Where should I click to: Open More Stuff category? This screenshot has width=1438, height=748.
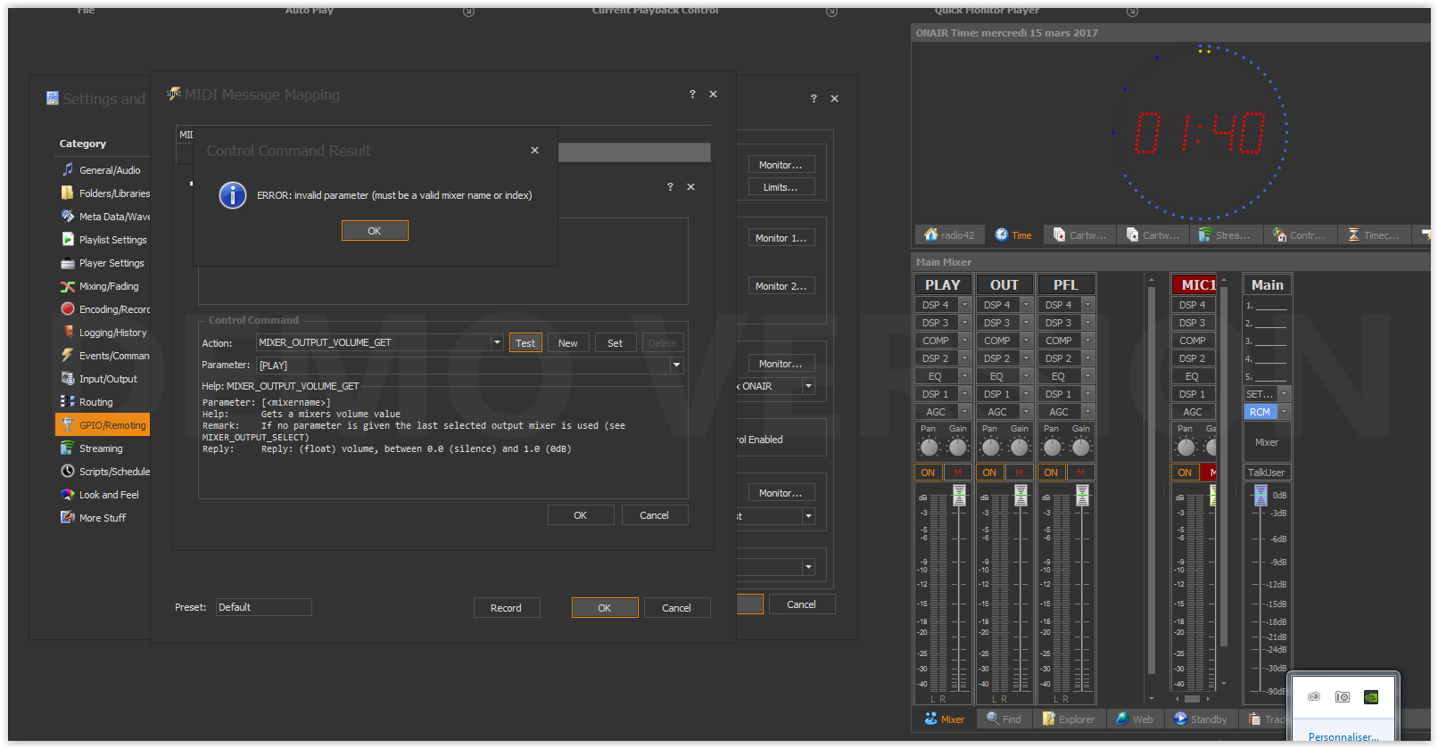click(x=102, y=518)
